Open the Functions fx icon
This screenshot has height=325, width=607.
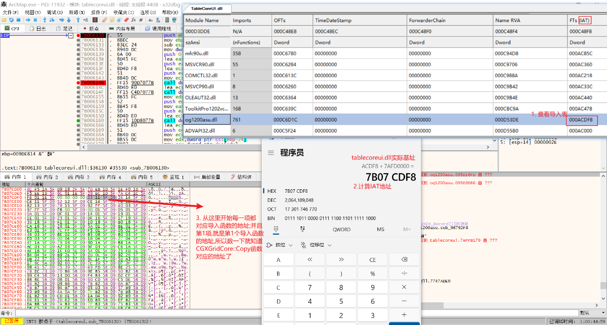[134, 20]
